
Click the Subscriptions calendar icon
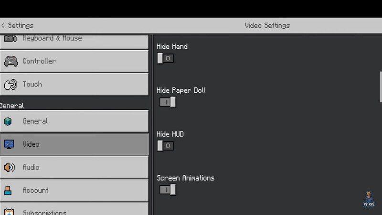9,211
